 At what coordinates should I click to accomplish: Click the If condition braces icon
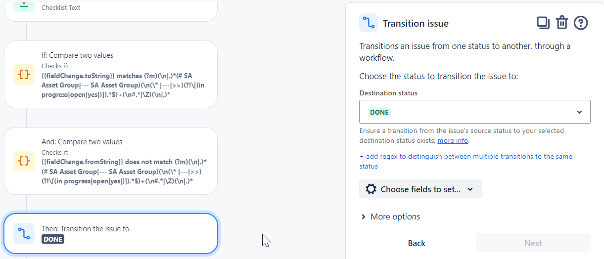tap(24, 74)
